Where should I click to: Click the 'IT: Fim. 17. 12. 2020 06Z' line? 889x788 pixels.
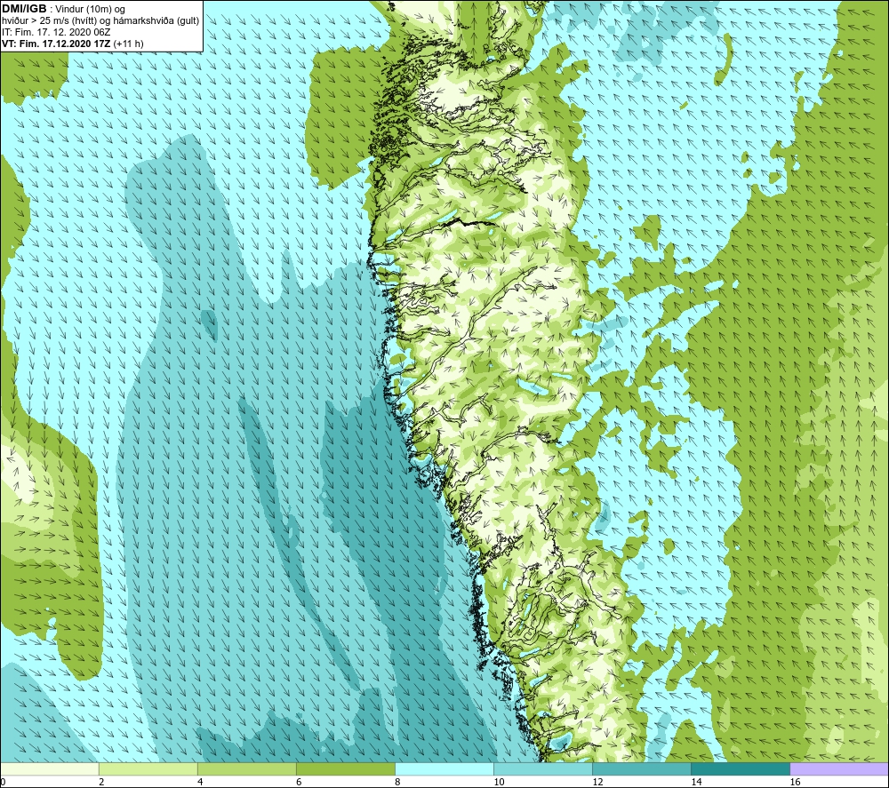click(x=56, y=32)
